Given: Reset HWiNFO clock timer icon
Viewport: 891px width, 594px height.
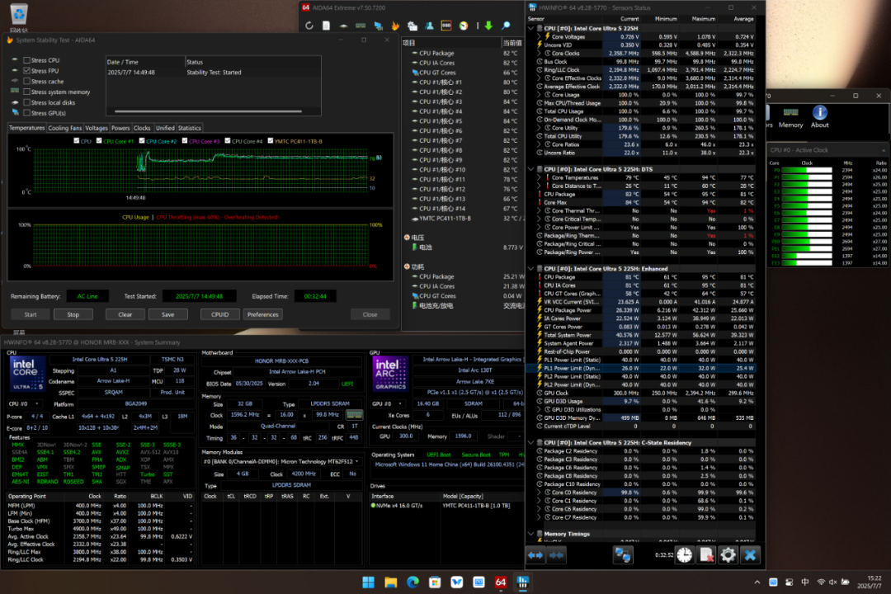Looking at the screenshot, I should tap(685, 555).
